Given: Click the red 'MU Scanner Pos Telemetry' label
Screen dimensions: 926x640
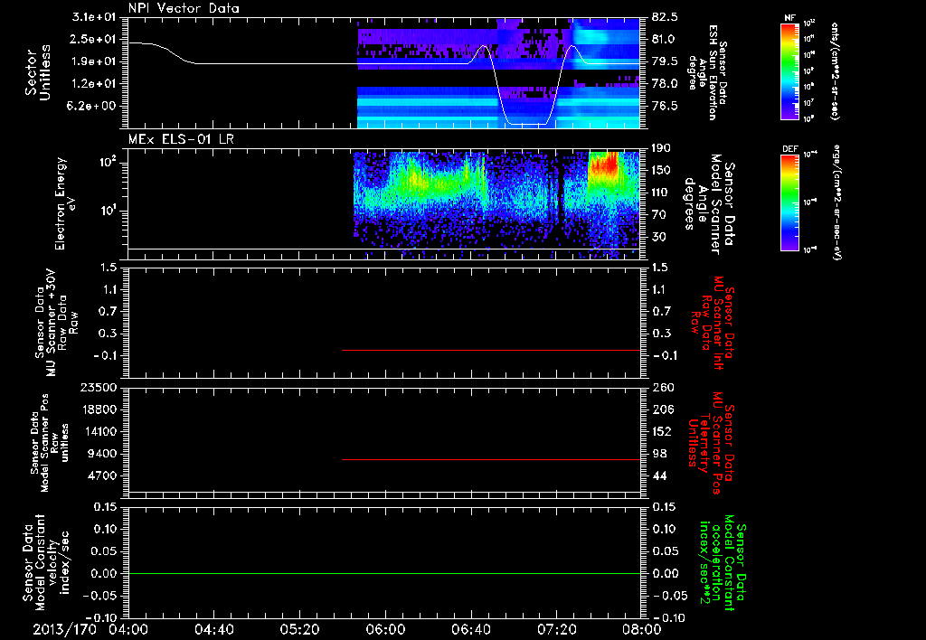Looking at the screenshot, I should click(711, 443).
